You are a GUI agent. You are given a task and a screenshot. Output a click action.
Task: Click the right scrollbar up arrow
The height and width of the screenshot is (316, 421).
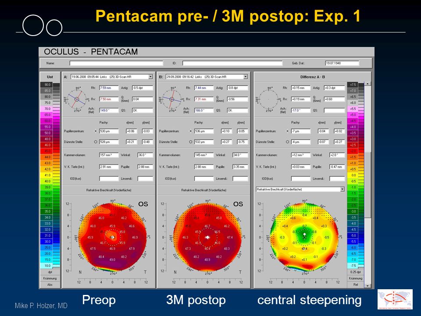pos(367,84)
